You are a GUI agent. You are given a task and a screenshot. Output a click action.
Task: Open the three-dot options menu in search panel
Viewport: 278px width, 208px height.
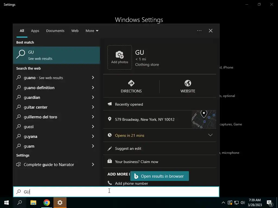tap(199, 31)
